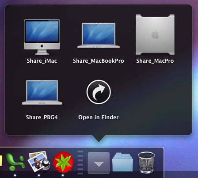Select the Share_MacPro text label
This screenshot has height=178, width=198.
click(155, 61)
